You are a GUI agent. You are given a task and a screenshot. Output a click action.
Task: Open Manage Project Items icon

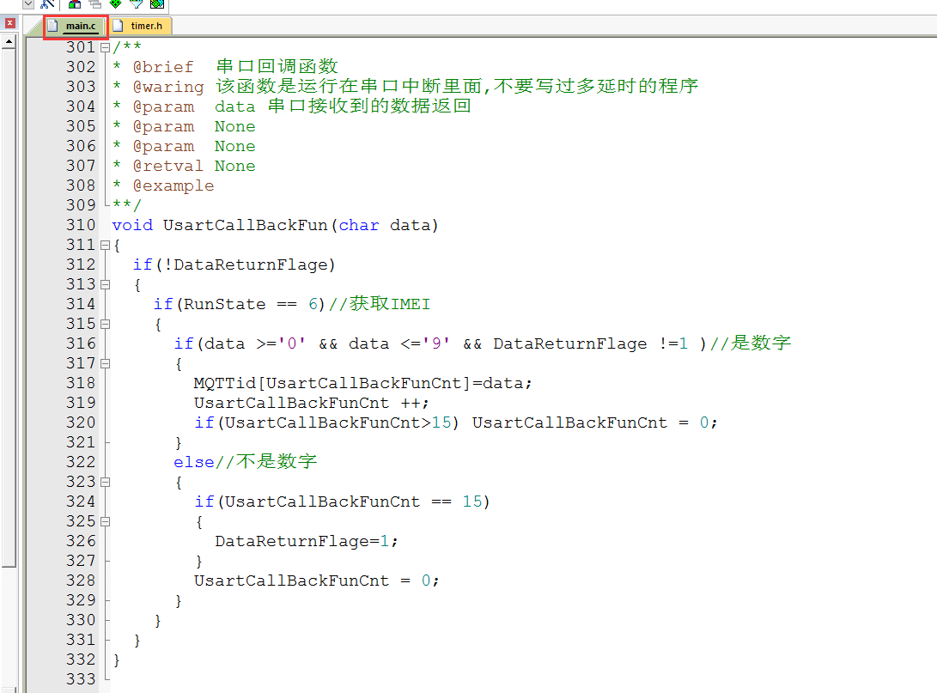click(75, 3)
